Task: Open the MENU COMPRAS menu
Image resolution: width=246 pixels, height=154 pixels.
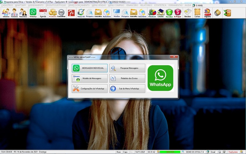Action: point(116,5)
